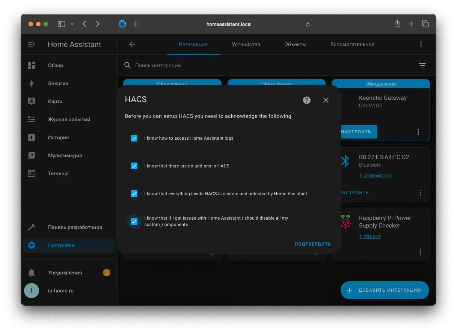Click ДОБАВИТЬ ИНТЕГРАЦИЮ button
Image resolution: width=457 pixels, height=333 pixels.
[x=385, y=290]
